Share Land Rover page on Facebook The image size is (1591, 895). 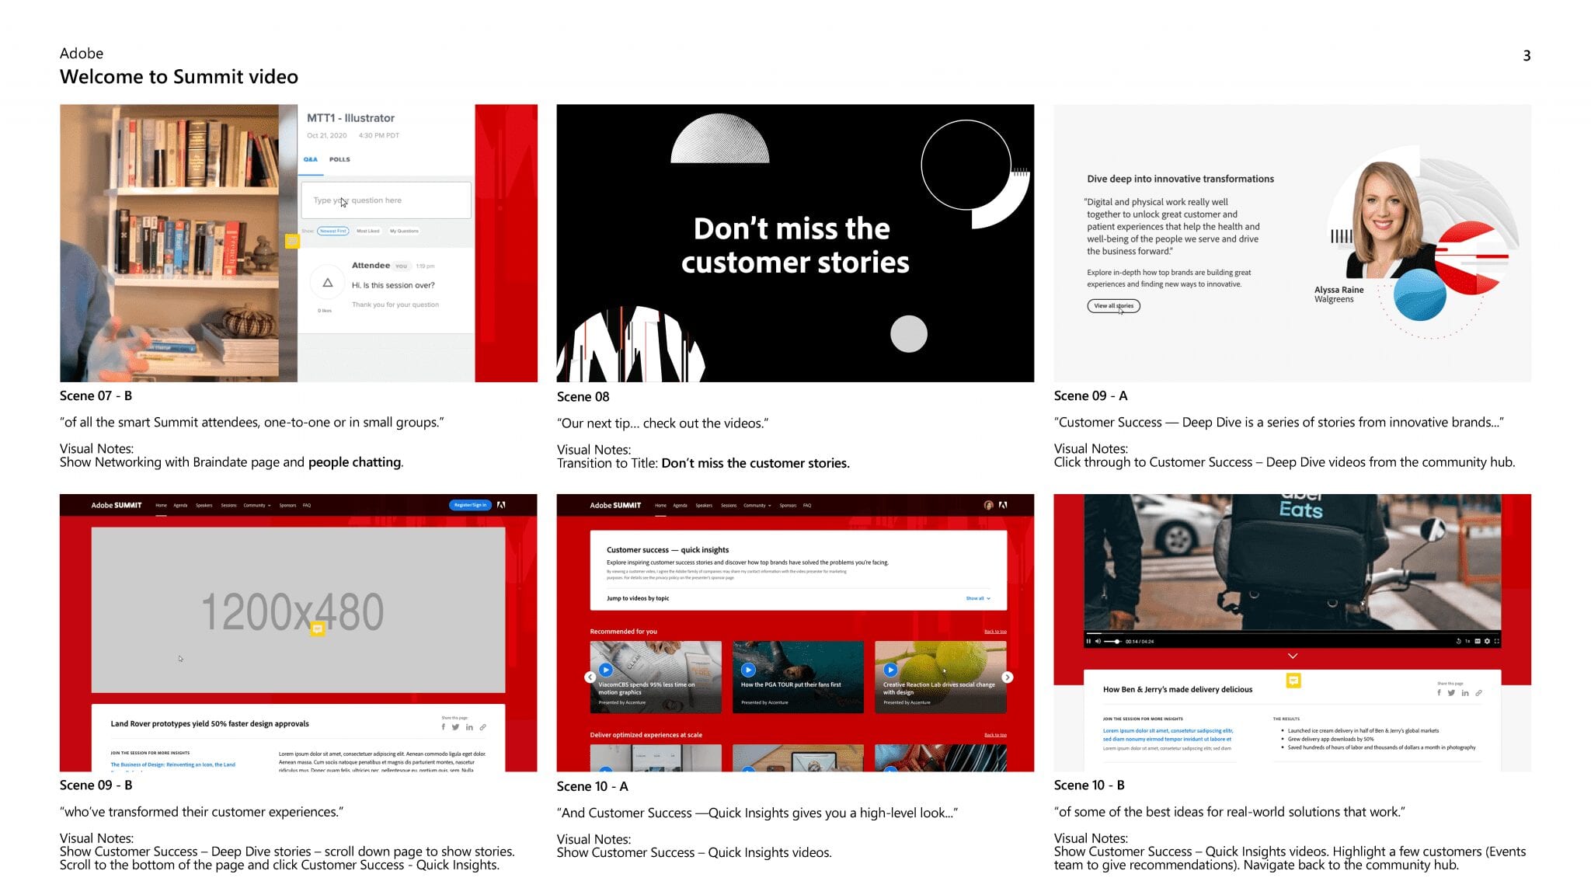point(444,727)
